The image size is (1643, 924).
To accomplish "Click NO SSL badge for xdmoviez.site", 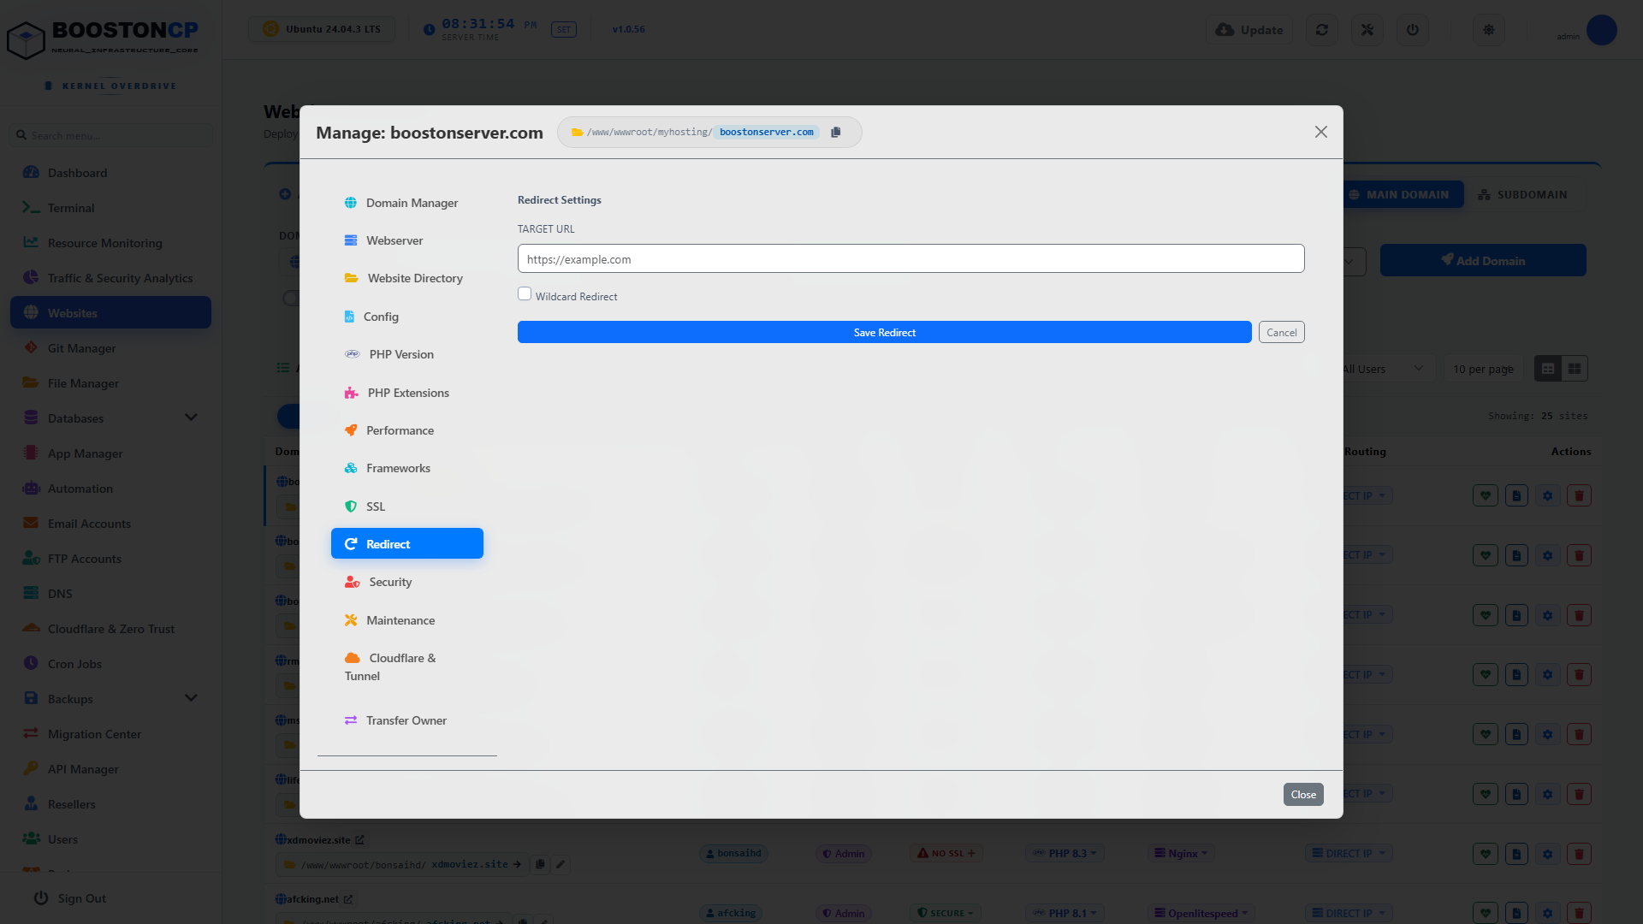I will point(946,854).
